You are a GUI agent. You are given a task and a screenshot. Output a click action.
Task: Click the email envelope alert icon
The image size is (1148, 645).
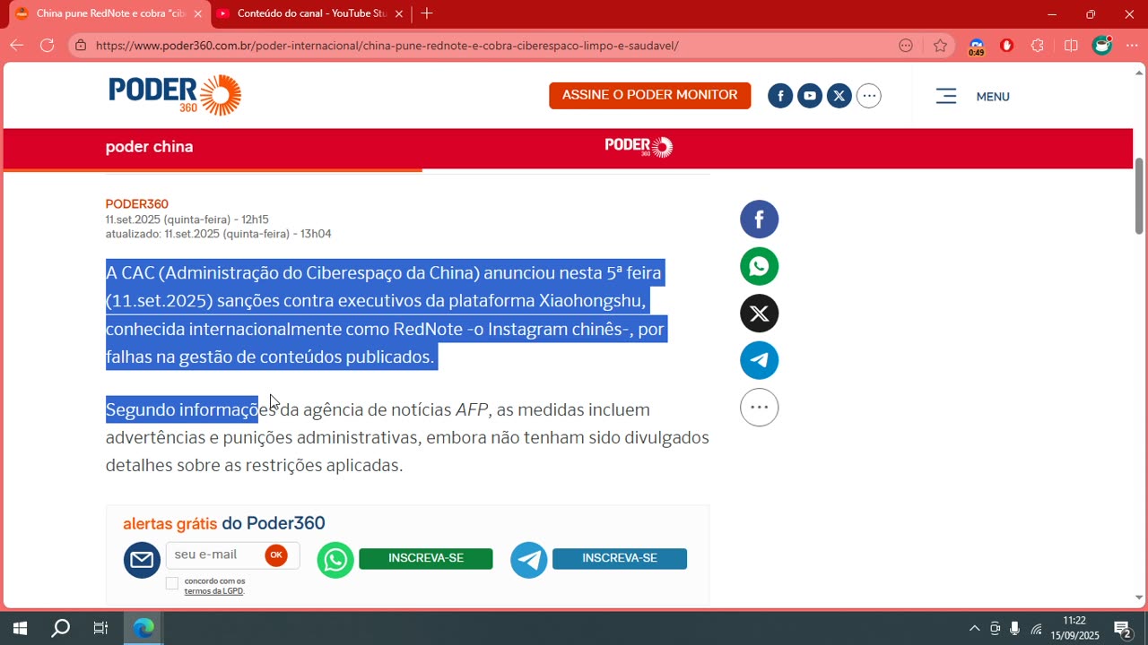point(142,560)
